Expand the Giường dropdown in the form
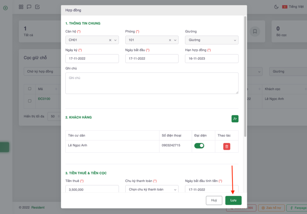307x214 pixels. point(211,40)
